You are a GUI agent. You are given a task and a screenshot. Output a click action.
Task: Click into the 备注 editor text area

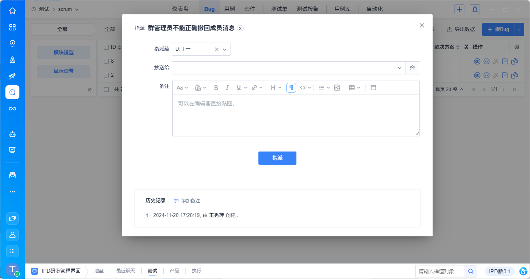296,115
